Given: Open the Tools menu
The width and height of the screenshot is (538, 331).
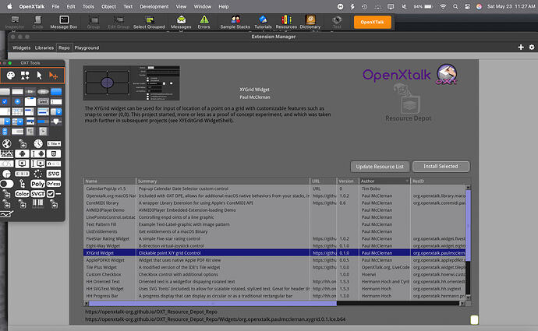Looking at the screenshot, I should coord(88,6).
